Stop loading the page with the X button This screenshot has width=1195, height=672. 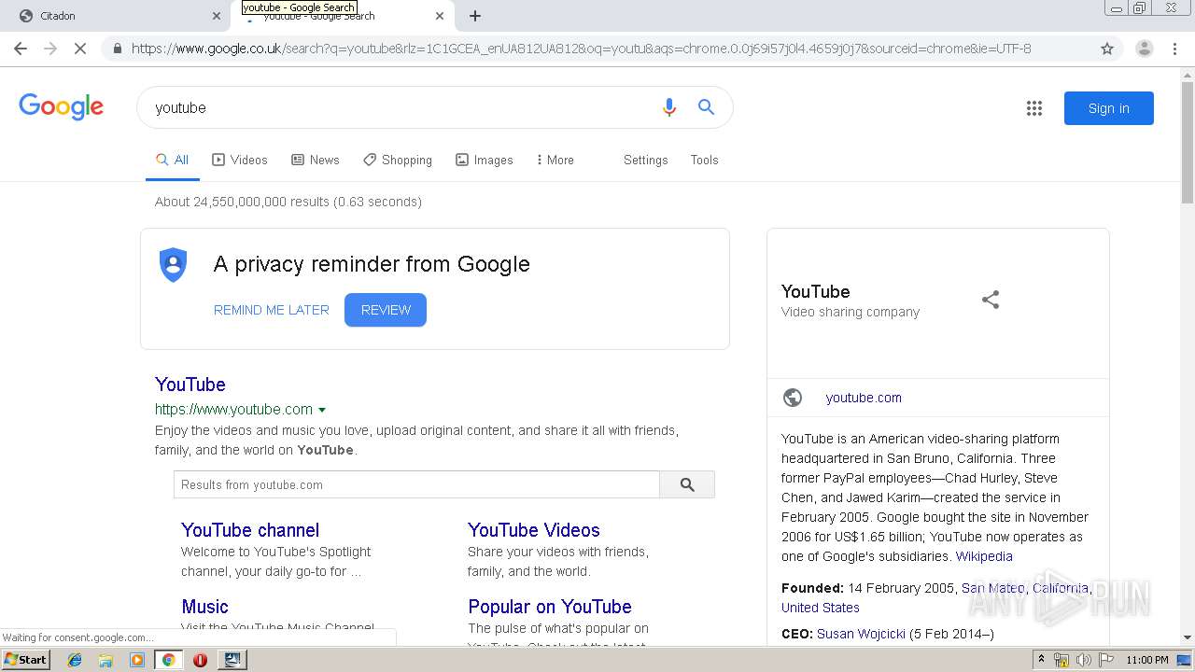click(x=80, y=49)
